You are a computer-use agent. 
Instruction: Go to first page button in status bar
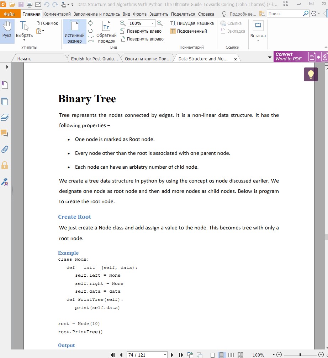click(x=112, y=355)
